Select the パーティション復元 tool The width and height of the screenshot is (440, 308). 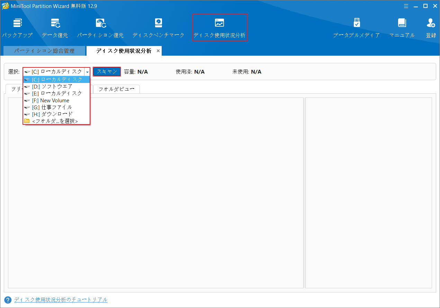101,27
